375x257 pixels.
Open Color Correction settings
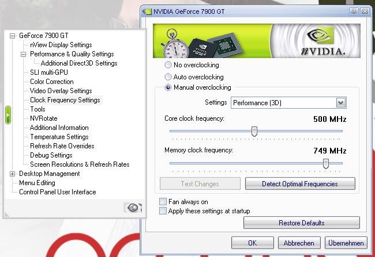52,82
